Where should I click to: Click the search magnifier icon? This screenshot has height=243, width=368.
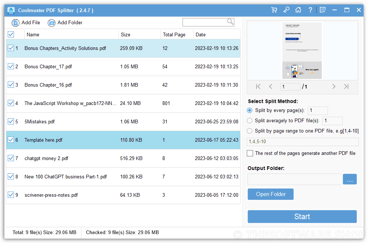click(230, 22)
